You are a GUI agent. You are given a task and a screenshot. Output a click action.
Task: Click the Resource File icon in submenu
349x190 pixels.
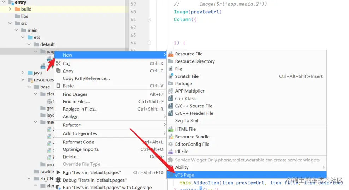pos(171,54)
